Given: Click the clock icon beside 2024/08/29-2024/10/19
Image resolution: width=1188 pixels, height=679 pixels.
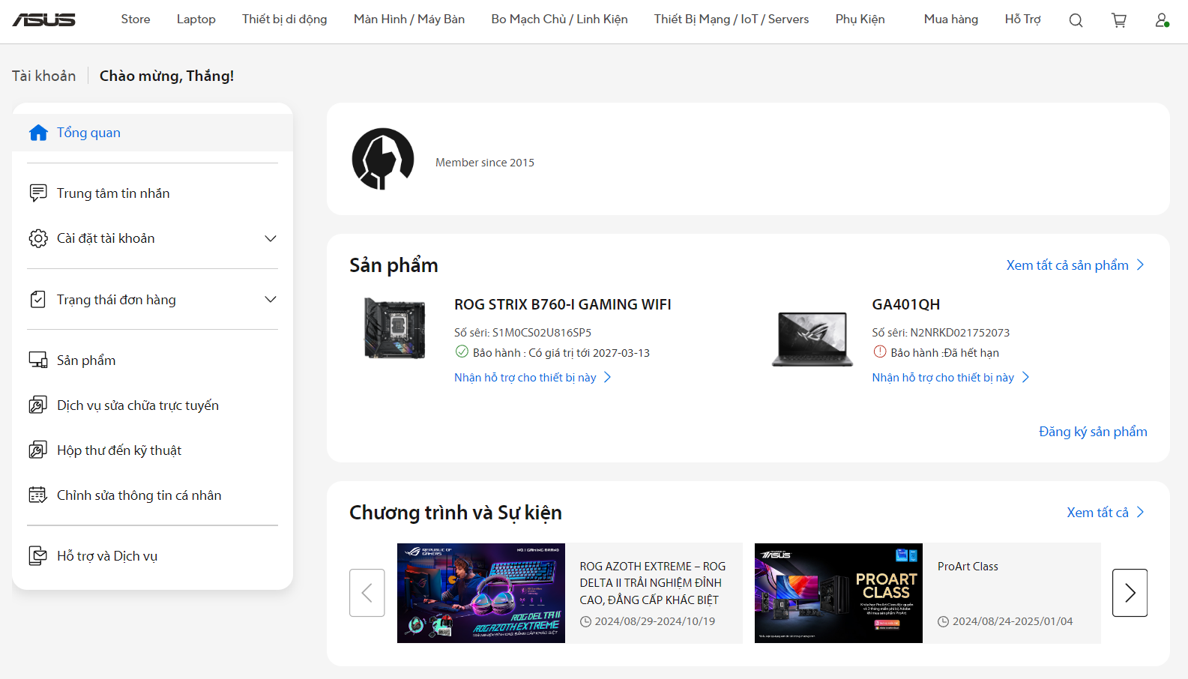Looking at the screenshot, I should tap(585, 622).
